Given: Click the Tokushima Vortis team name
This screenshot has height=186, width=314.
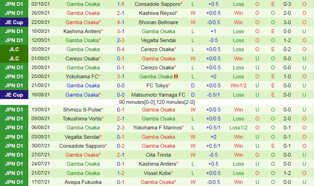Looking at the screenshot, I should pyautogui.click(x=82, y=119).
